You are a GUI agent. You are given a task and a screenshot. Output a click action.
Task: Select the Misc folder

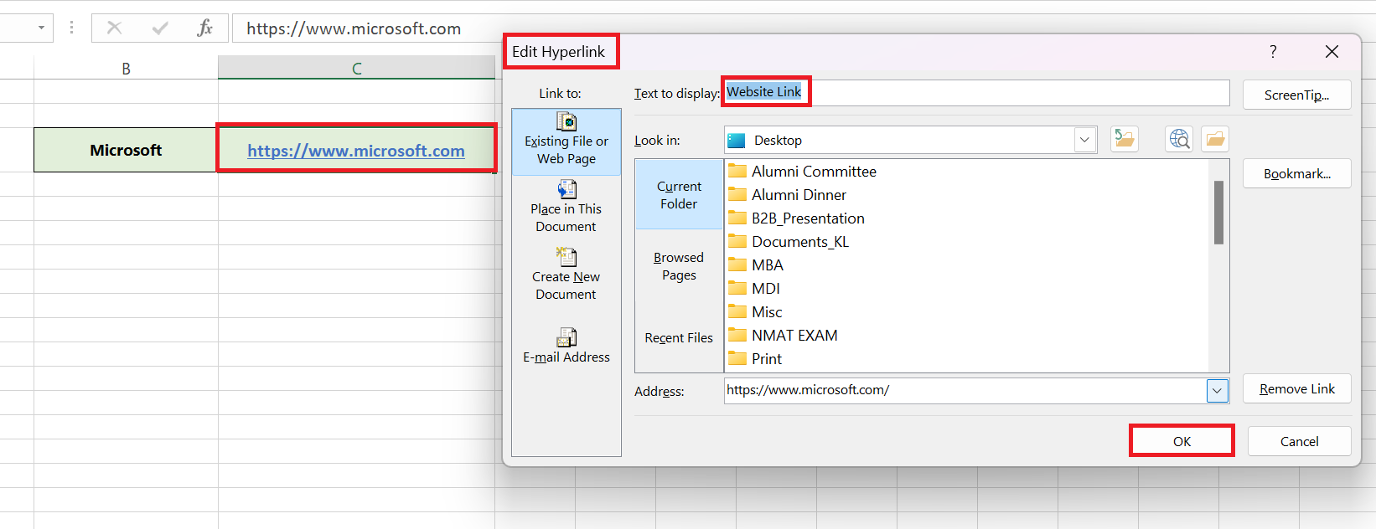click(755, 312)
